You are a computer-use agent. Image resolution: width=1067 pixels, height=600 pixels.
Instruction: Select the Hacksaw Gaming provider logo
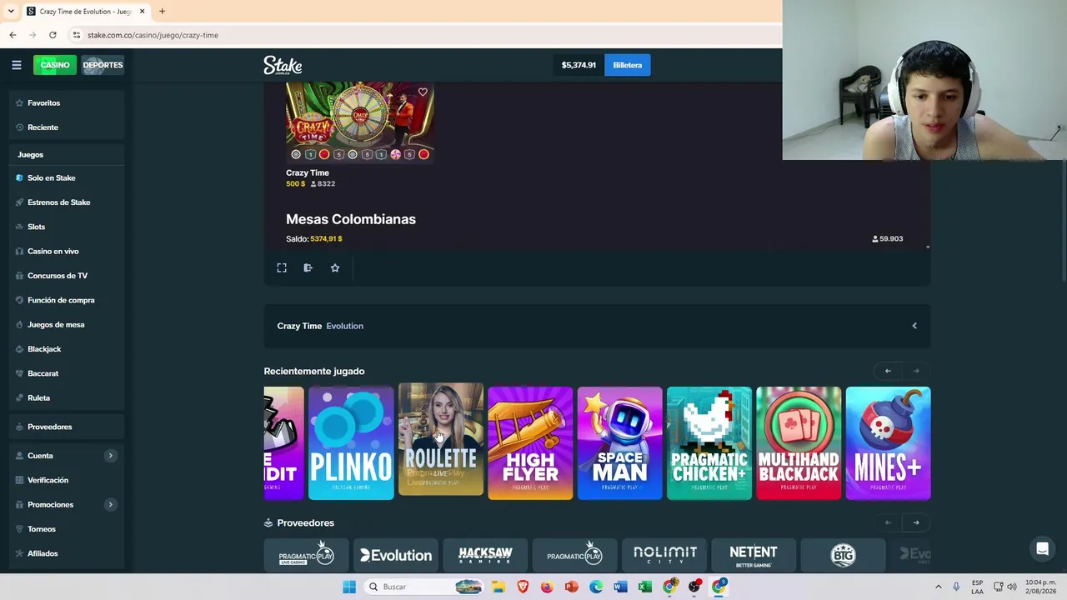pos(485,555)
